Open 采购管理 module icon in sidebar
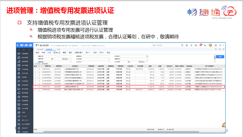This screenshot has height=137, width=243. point(19,54)
